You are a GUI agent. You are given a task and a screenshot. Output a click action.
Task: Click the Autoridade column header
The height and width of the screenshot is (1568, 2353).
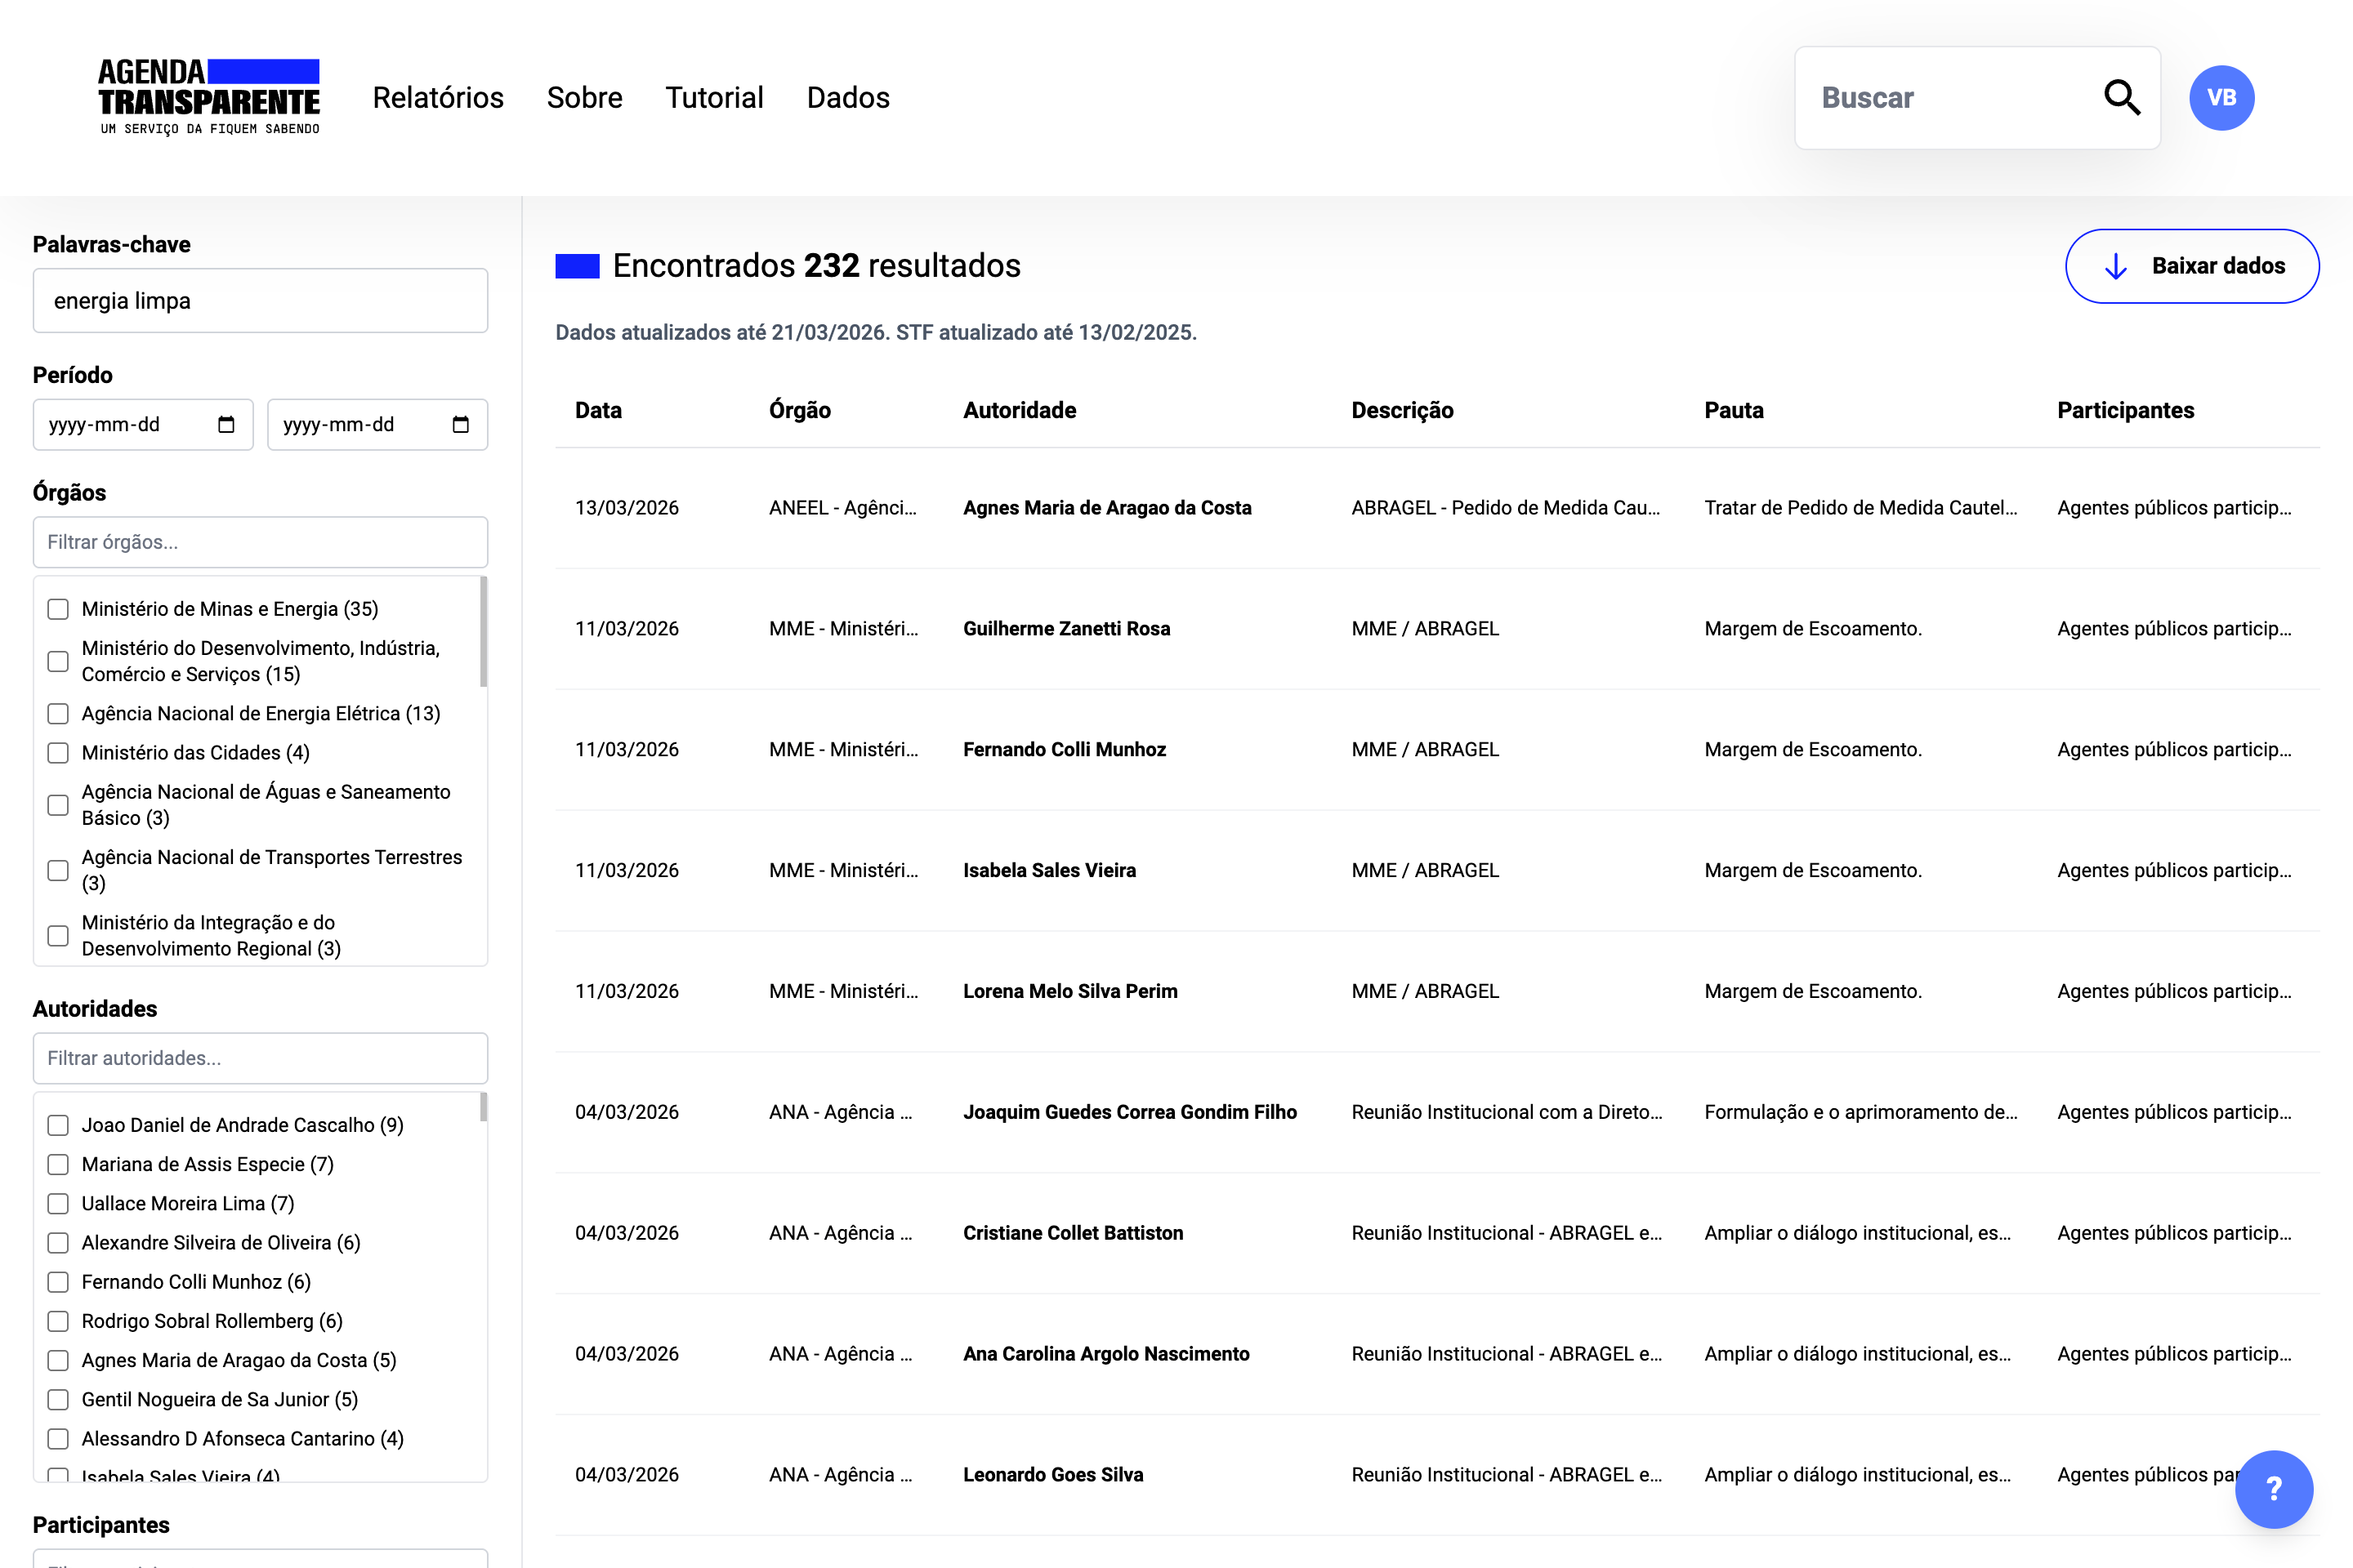pos(1020,410)
